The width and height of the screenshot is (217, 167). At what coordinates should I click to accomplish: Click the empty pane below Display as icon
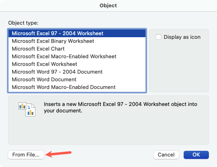pos(179,66)
